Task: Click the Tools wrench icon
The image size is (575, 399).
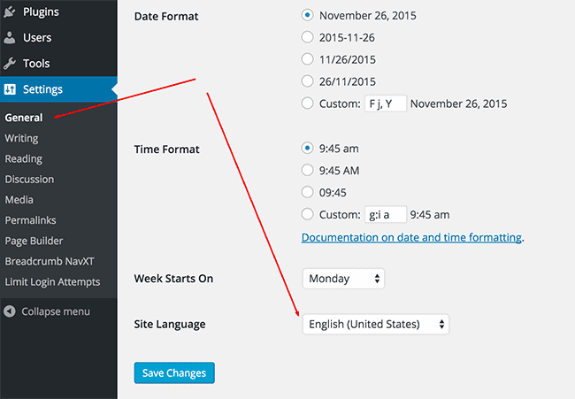Action: click(10, 64)
